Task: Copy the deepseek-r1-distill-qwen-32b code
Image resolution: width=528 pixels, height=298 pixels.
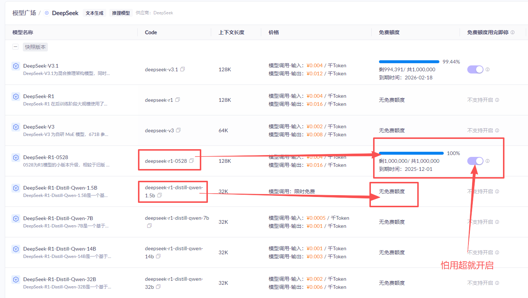Action: 158,287
